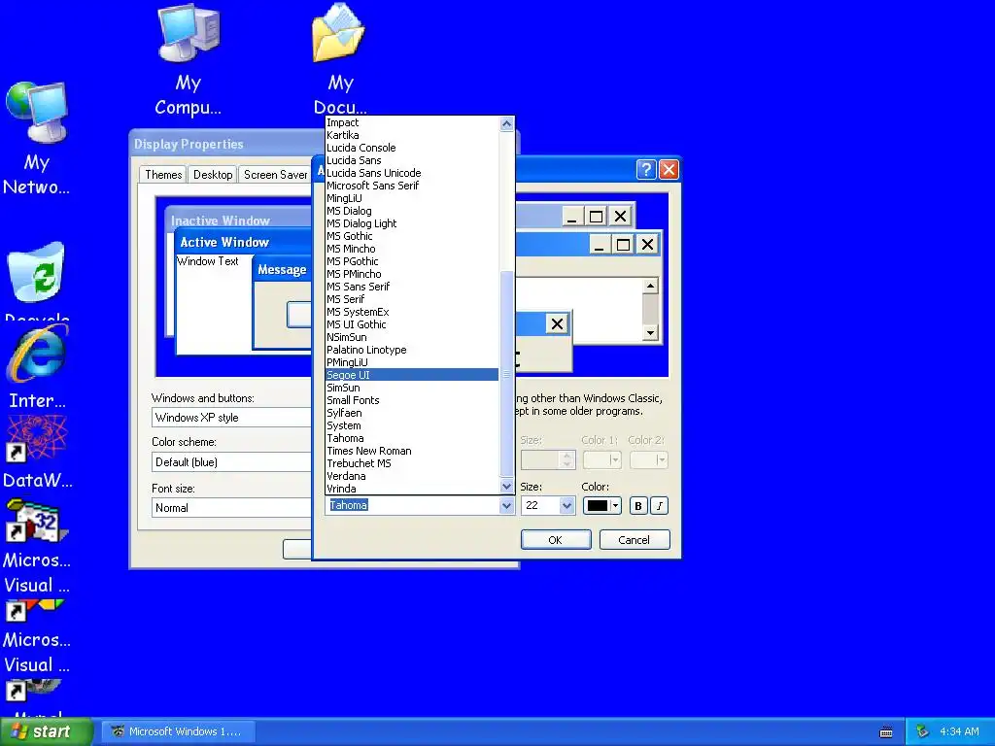Click the Help question mark button in dialog
Viewport: 995px width, 746px height.
tap(645, 169)
